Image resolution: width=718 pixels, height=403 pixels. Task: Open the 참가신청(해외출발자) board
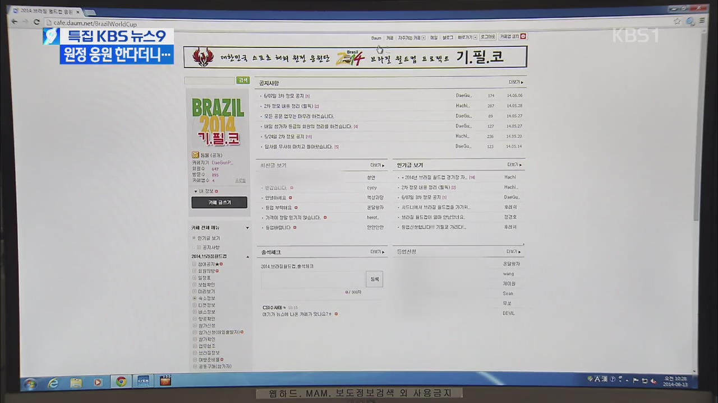[x=219, y=332]
